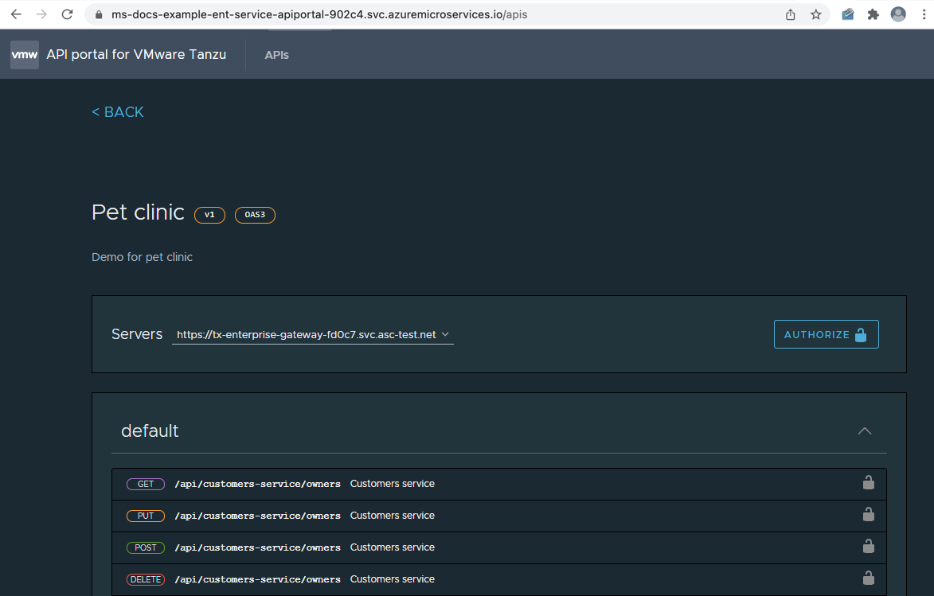Click inside the browser address bar

pos(398,14)
